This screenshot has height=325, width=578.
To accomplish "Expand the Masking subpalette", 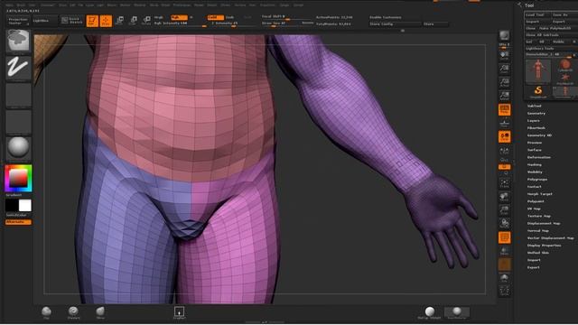I will pos(534,164).
